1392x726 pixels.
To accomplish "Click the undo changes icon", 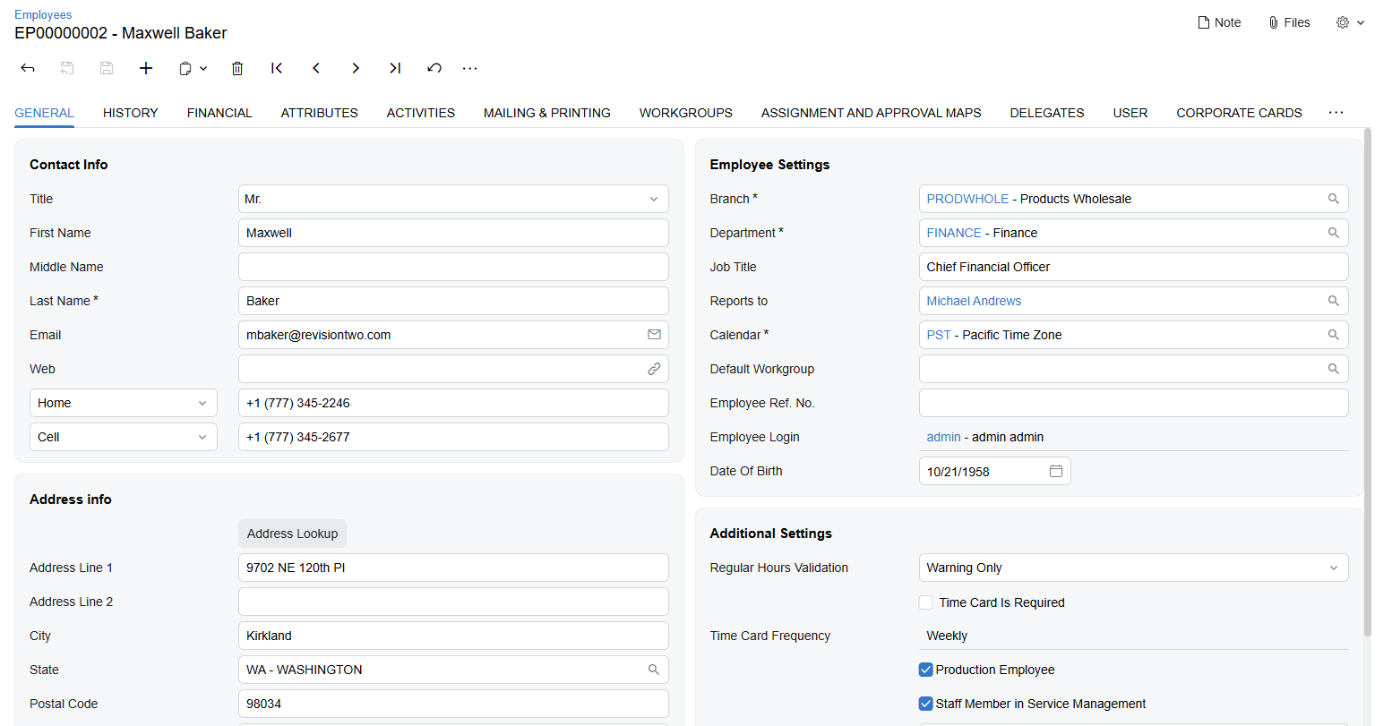I will [434, 68].
